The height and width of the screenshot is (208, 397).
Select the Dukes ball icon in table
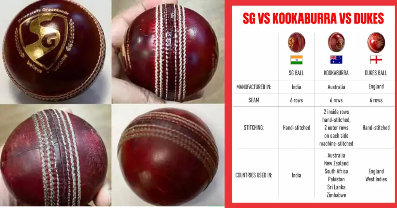tap(376, 43)
